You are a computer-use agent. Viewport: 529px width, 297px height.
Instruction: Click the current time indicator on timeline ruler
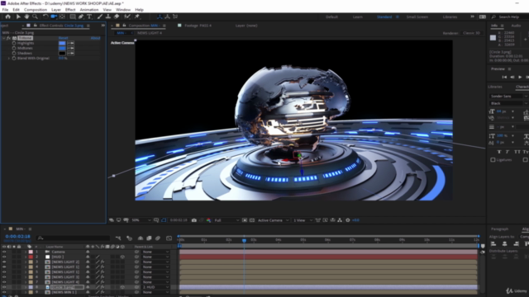tap(244, 240)
